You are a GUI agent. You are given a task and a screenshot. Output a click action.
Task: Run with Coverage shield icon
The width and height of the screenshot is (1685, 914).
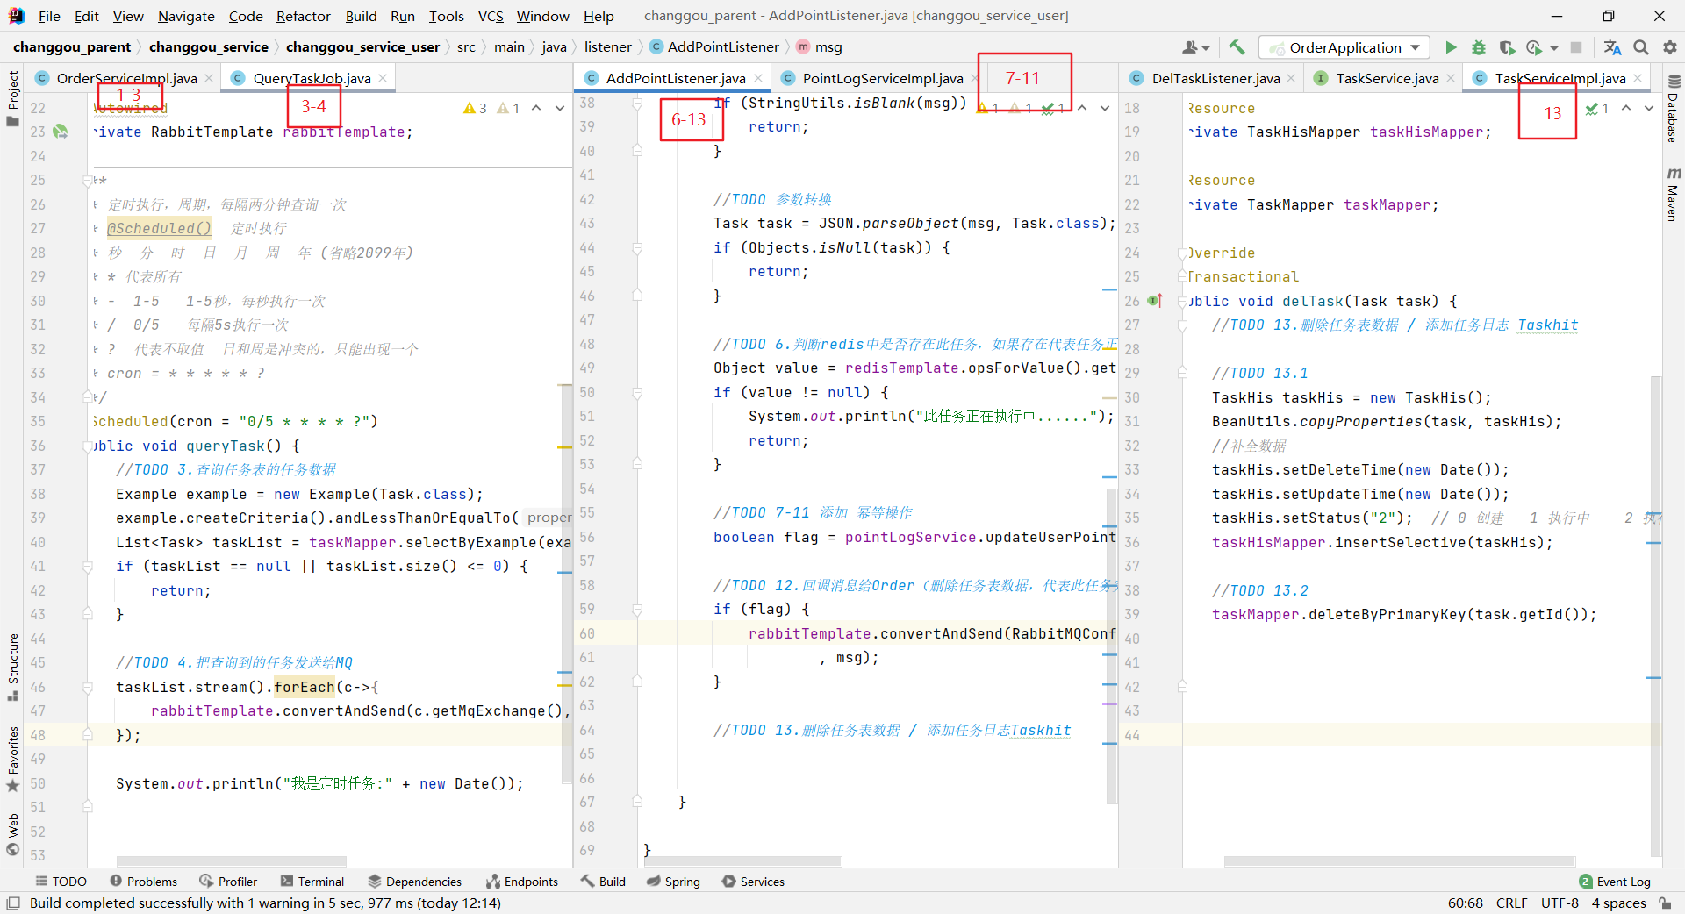pyautogui.click(x=1507, y=47)
